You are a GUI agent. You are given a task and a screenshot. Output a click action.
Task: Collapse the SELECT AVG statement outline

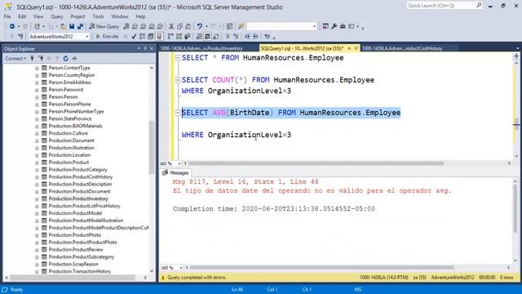pyautogui.click(x=178, y=113)
